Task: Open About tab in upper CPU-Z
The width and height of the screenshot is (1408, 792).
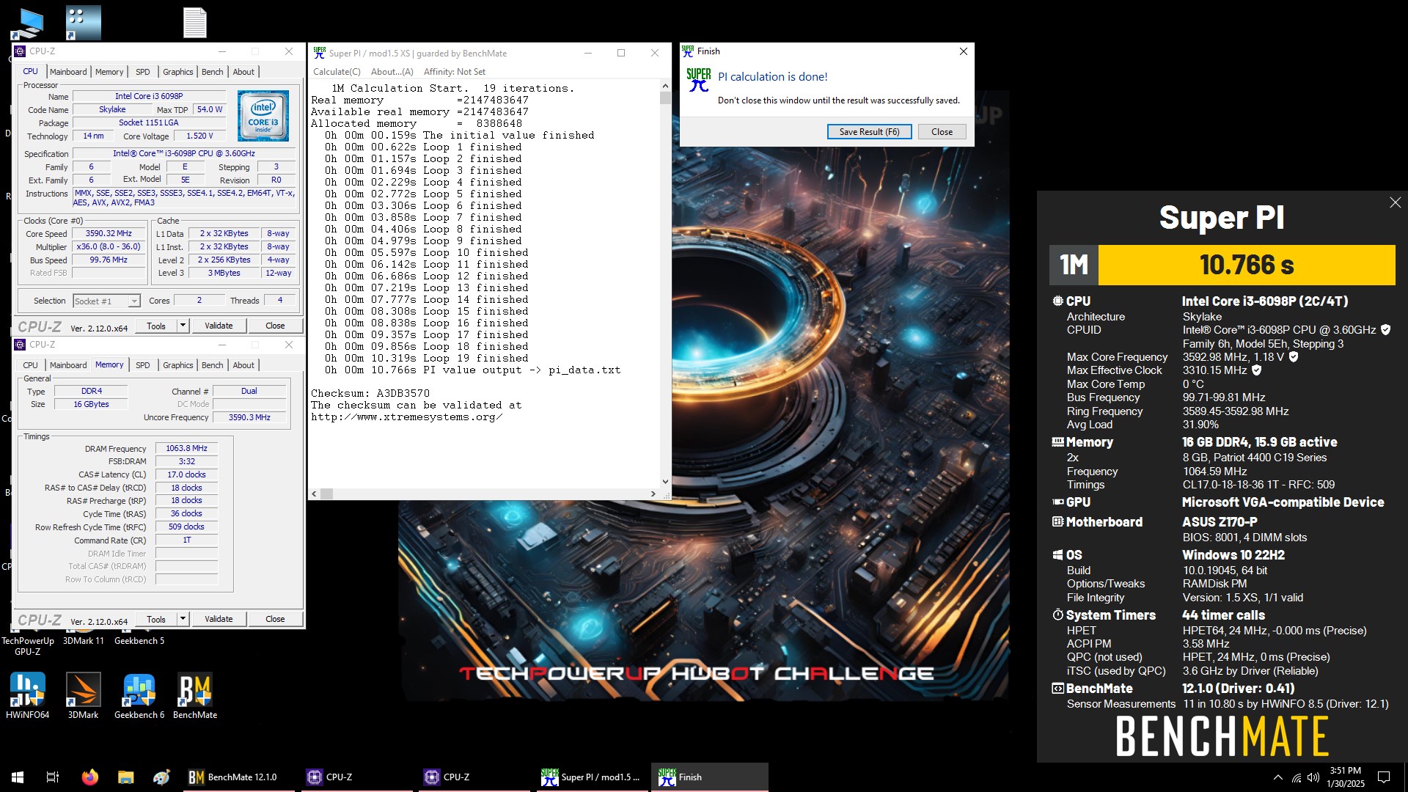Action: click(x=243, y=72)
